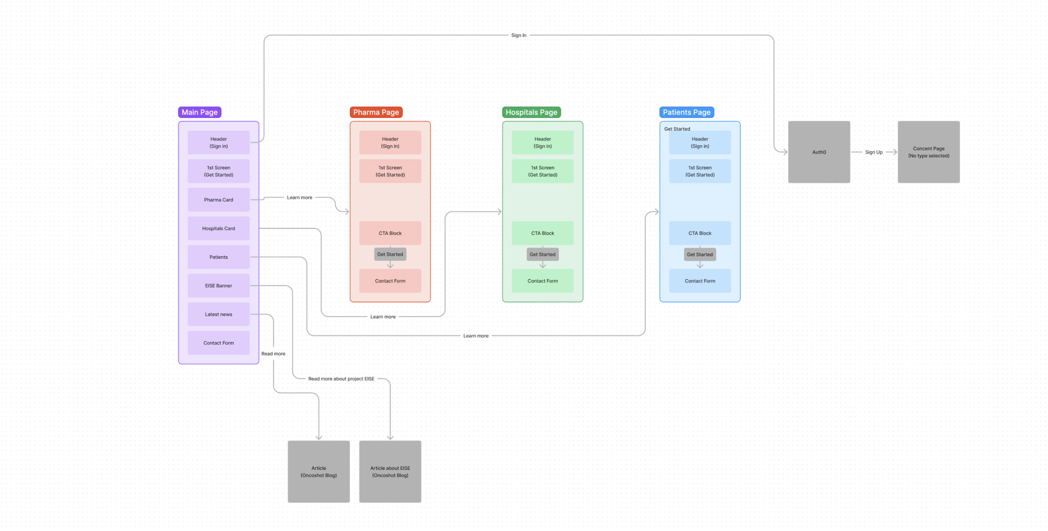Viewport: 1048px width, 531px height.
Task: Click the Sign Up connector label
Action: (873, 152)
